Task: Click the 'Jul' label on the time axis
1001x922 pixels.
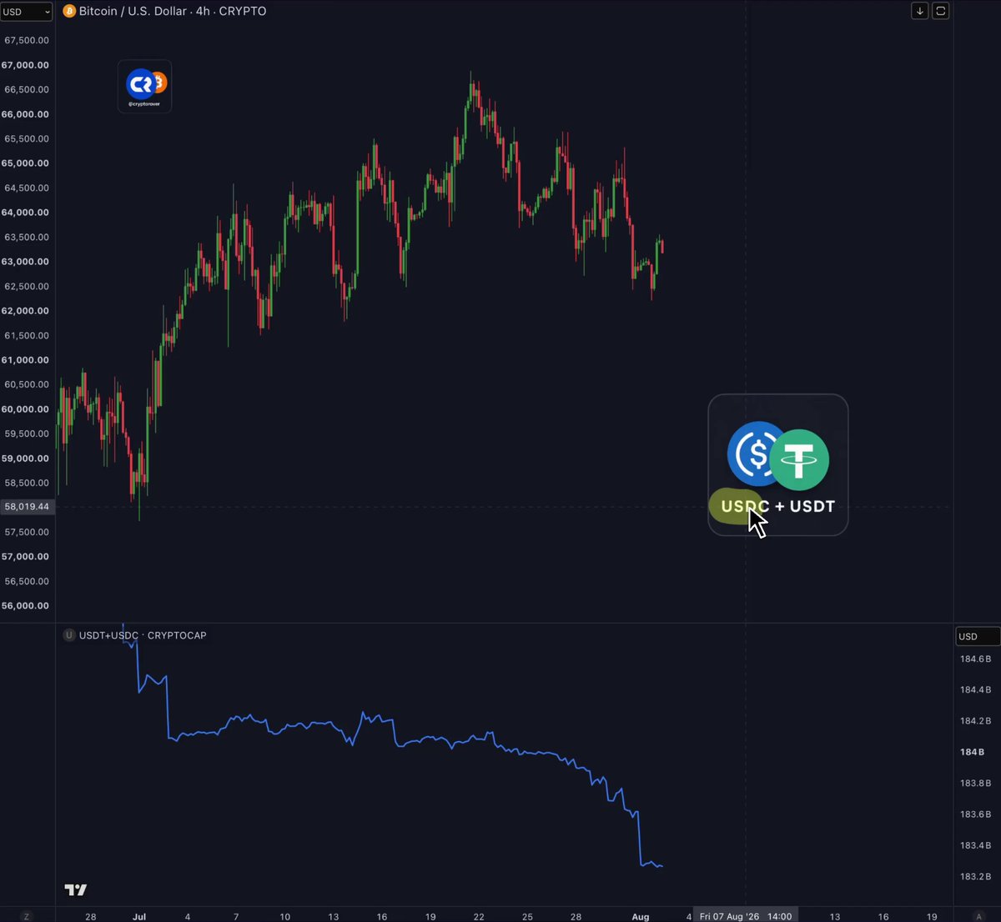Action: click(x=138, y=916)
